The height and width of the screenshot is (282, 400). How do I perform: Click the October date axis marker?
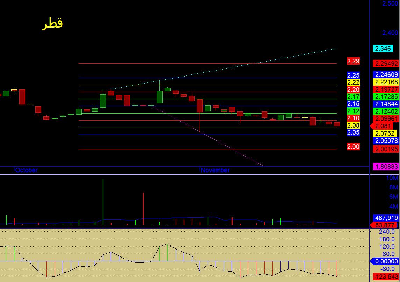coord(26,170)
